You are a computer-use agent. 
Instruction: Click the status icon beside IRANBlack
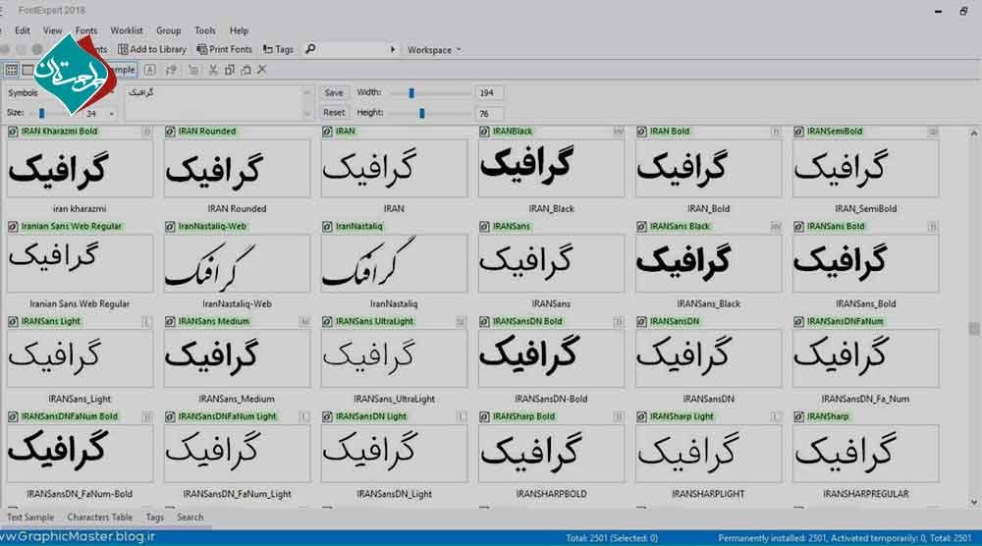click(484, 132)
